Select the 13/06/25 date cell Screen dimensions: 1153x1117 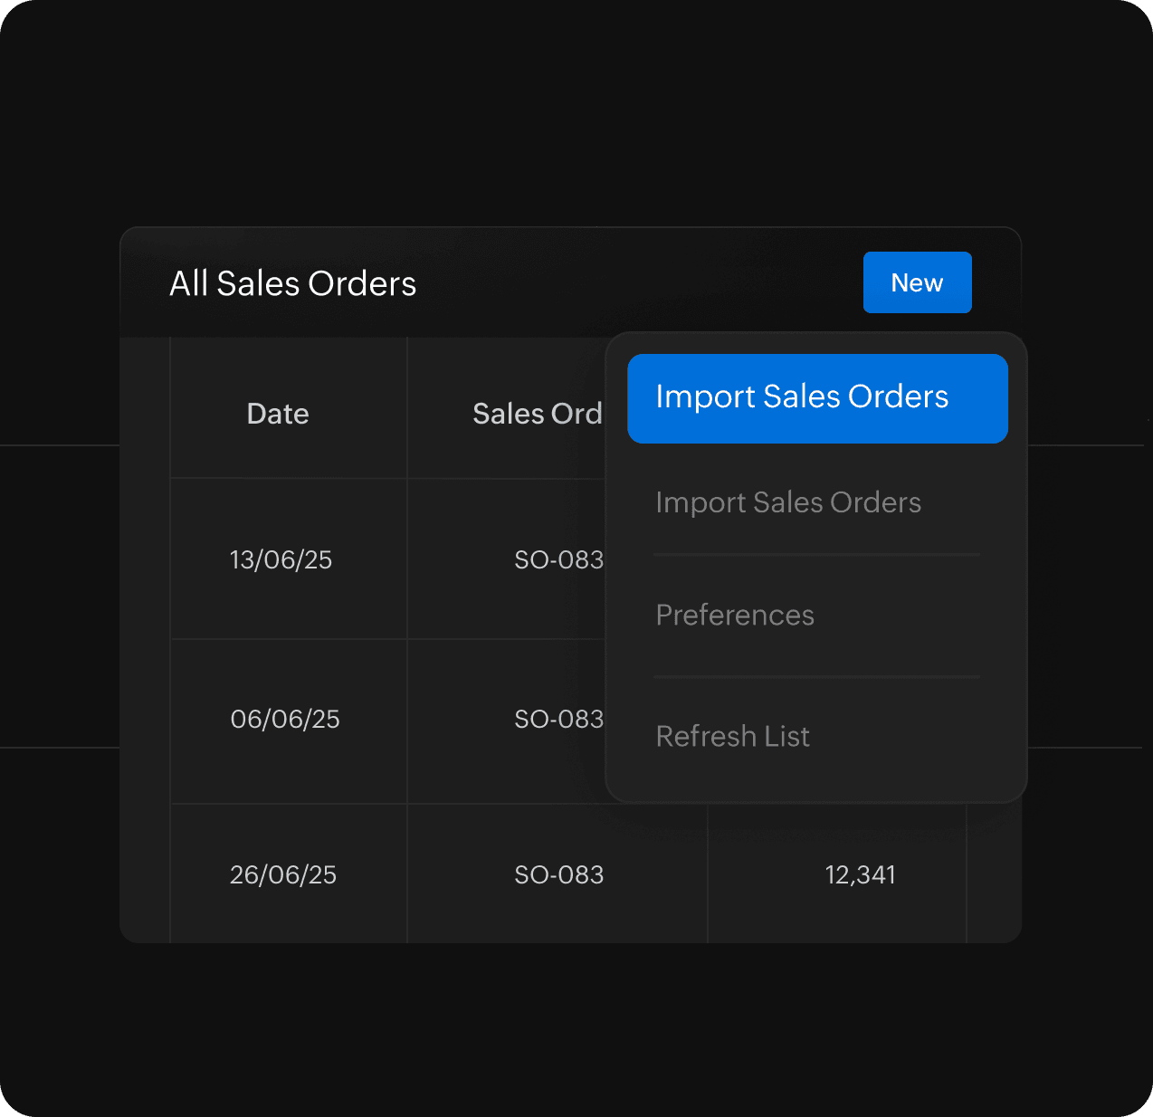[x=281, y=559]
